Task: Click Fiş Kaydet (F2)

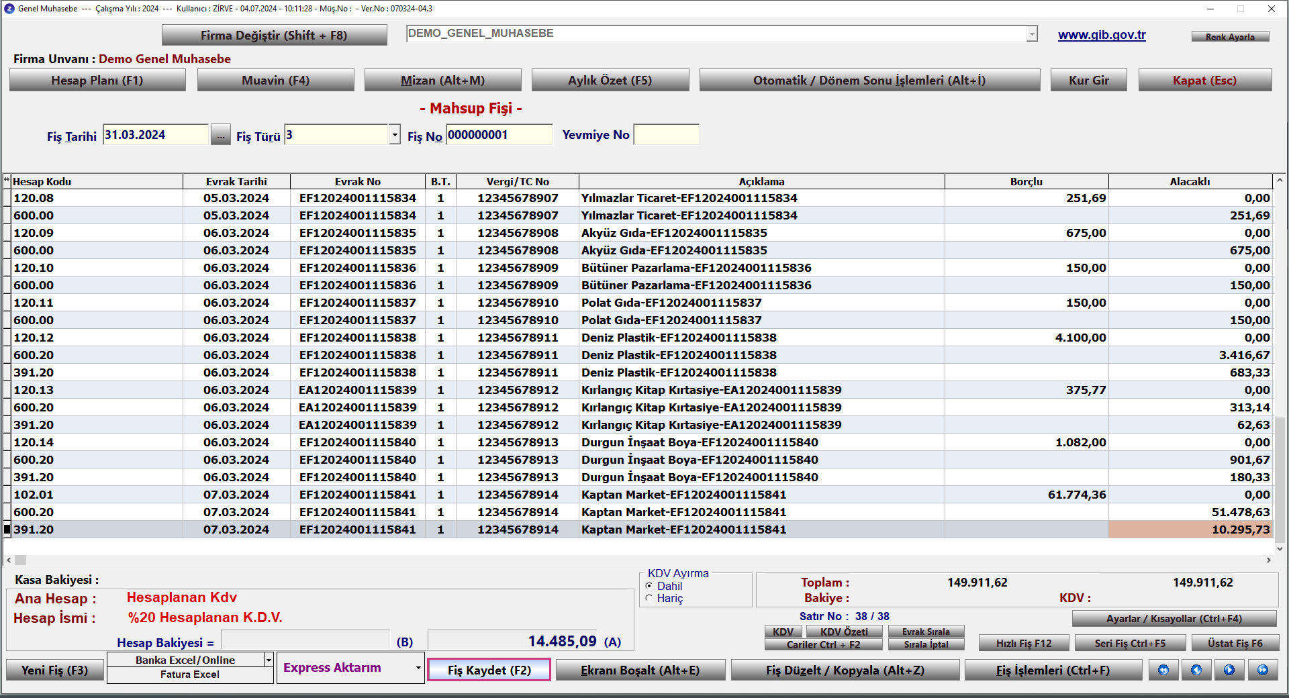Action: pos(489,670)
